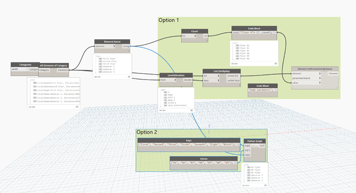The image size is (356, 193).
Task: Click the sorted list output on List.SortByKey
Action: (x=233, y=76)
